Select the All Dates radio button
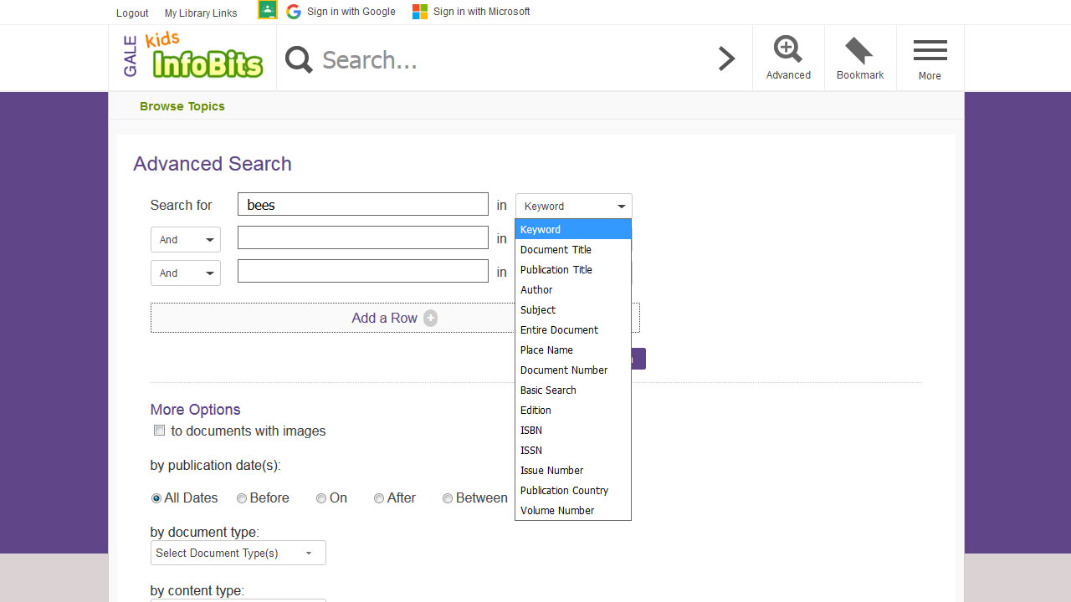 156,498
